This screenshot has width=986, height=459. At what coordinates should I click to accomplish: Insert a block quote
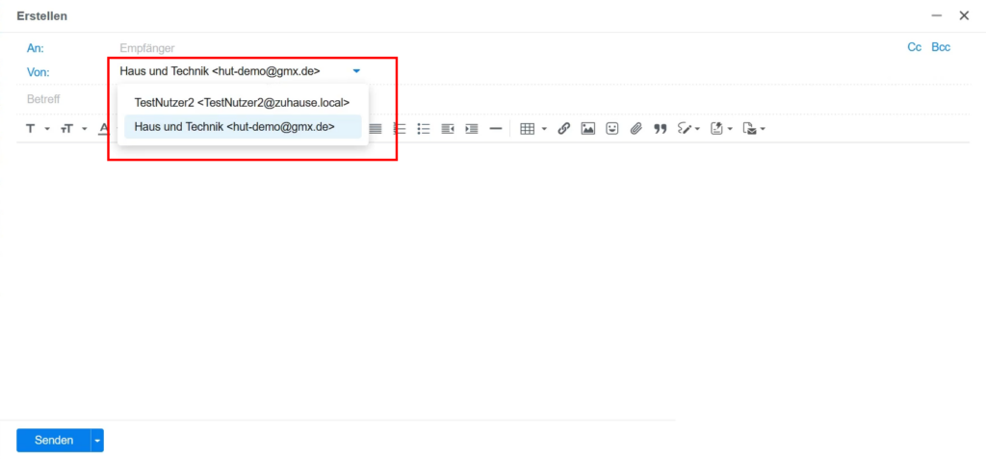pos(660,129)
